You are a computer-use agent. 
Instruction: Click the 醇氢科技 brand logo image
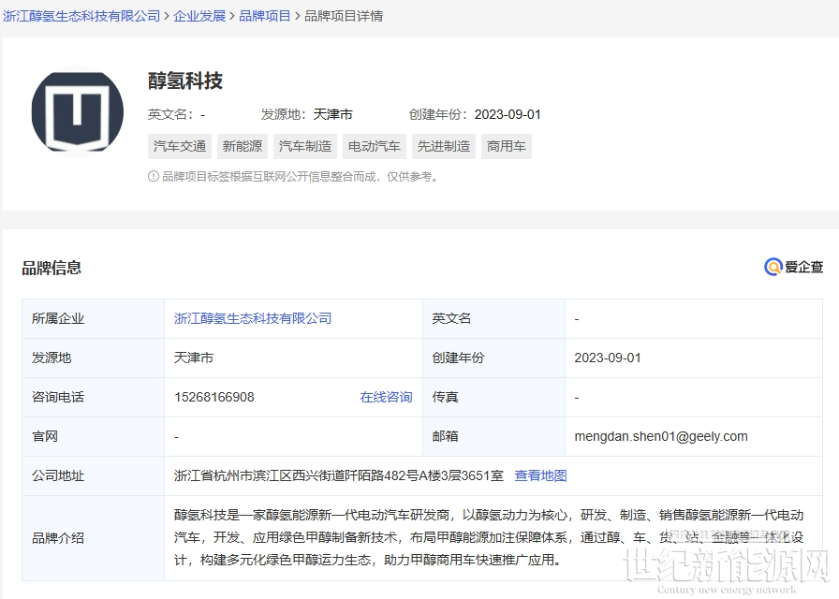pos(78,110)
